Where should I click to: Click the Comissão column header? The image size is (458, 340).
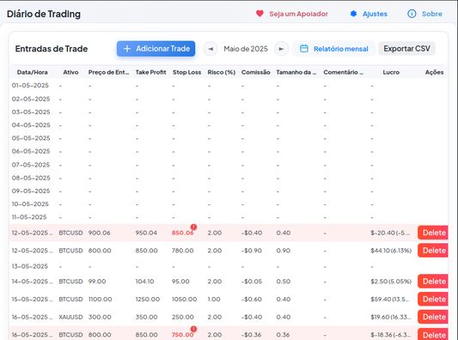coord(255,72)
